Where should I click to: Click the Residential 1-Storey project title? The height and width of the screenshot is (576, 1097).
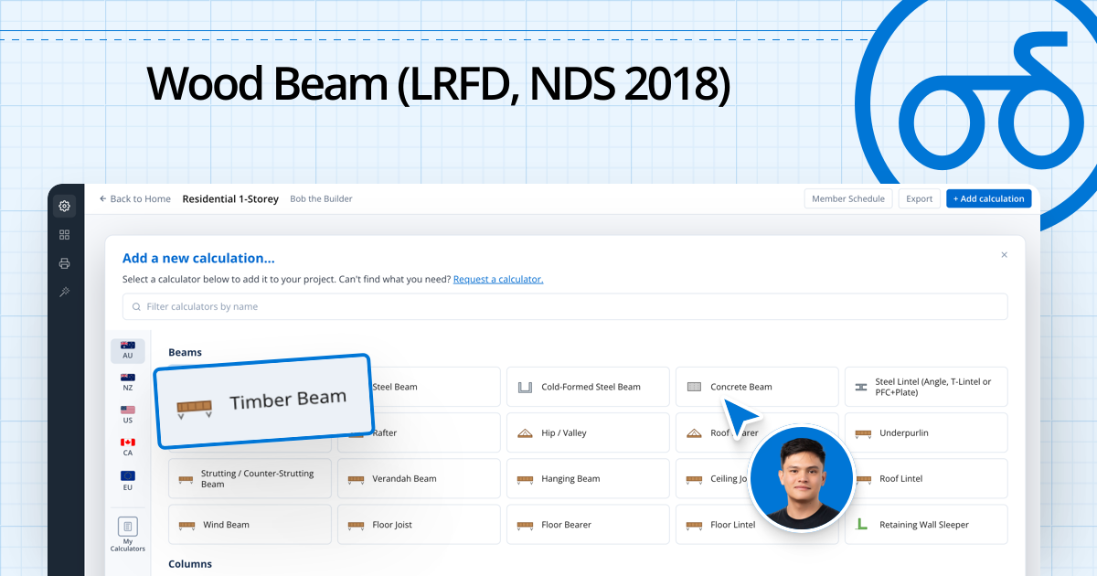coord(230,198)
